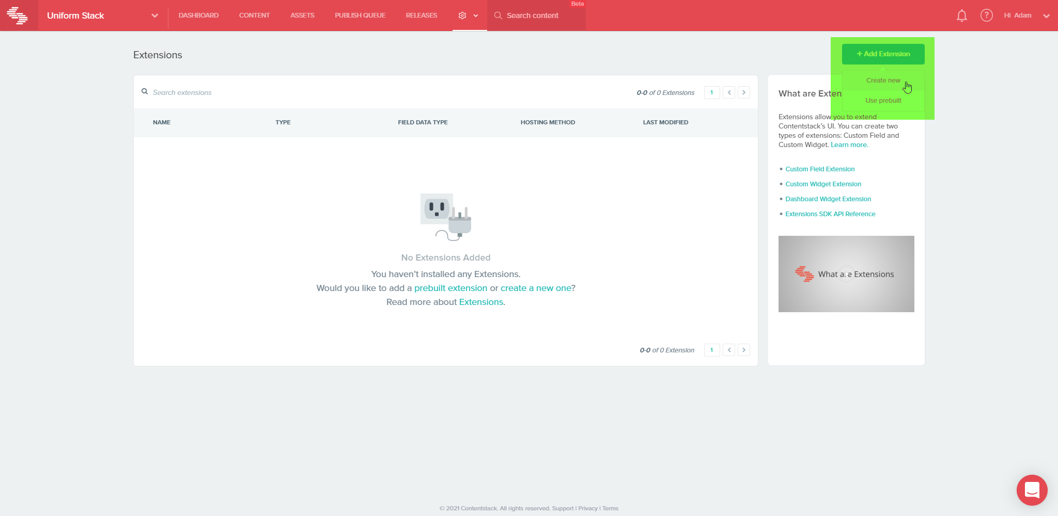This screenshot has height=516, width=1058.
Task: Open the Dashboard tab
Action: click(198, 15)
